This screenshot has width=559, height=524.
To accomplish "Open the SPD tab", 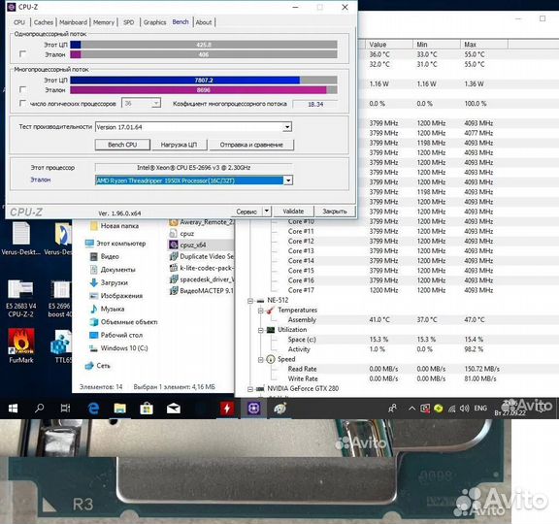I will (x=129, y=22).
